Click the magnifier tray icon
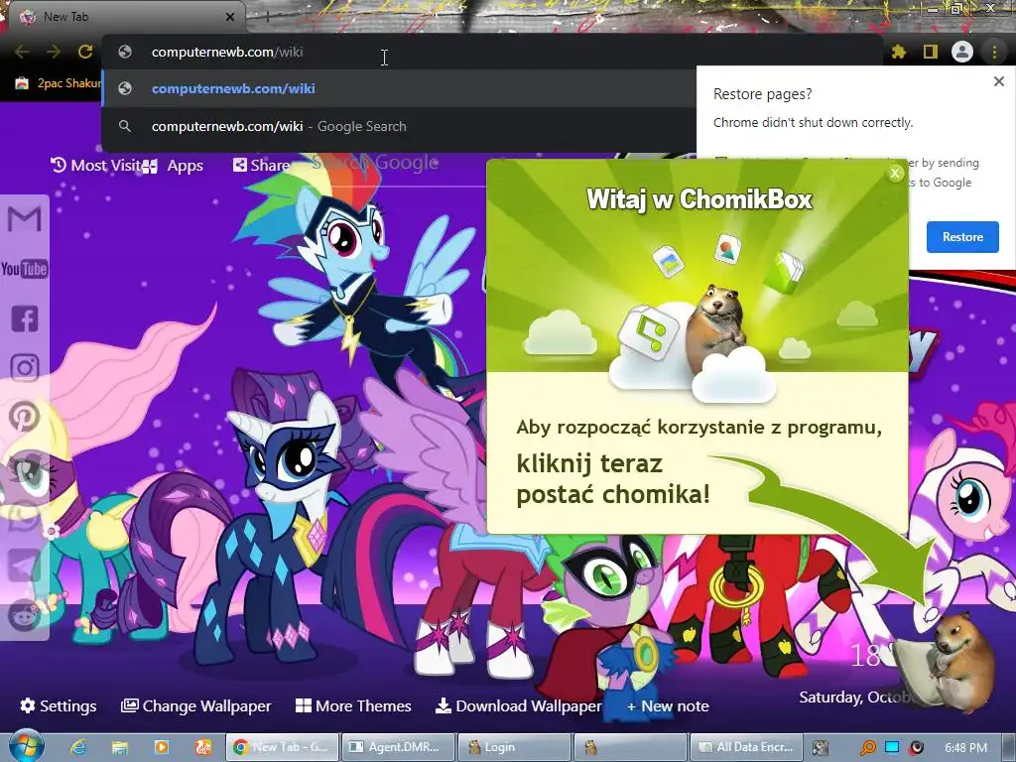 pyautogui.click(x=867, y=747)
